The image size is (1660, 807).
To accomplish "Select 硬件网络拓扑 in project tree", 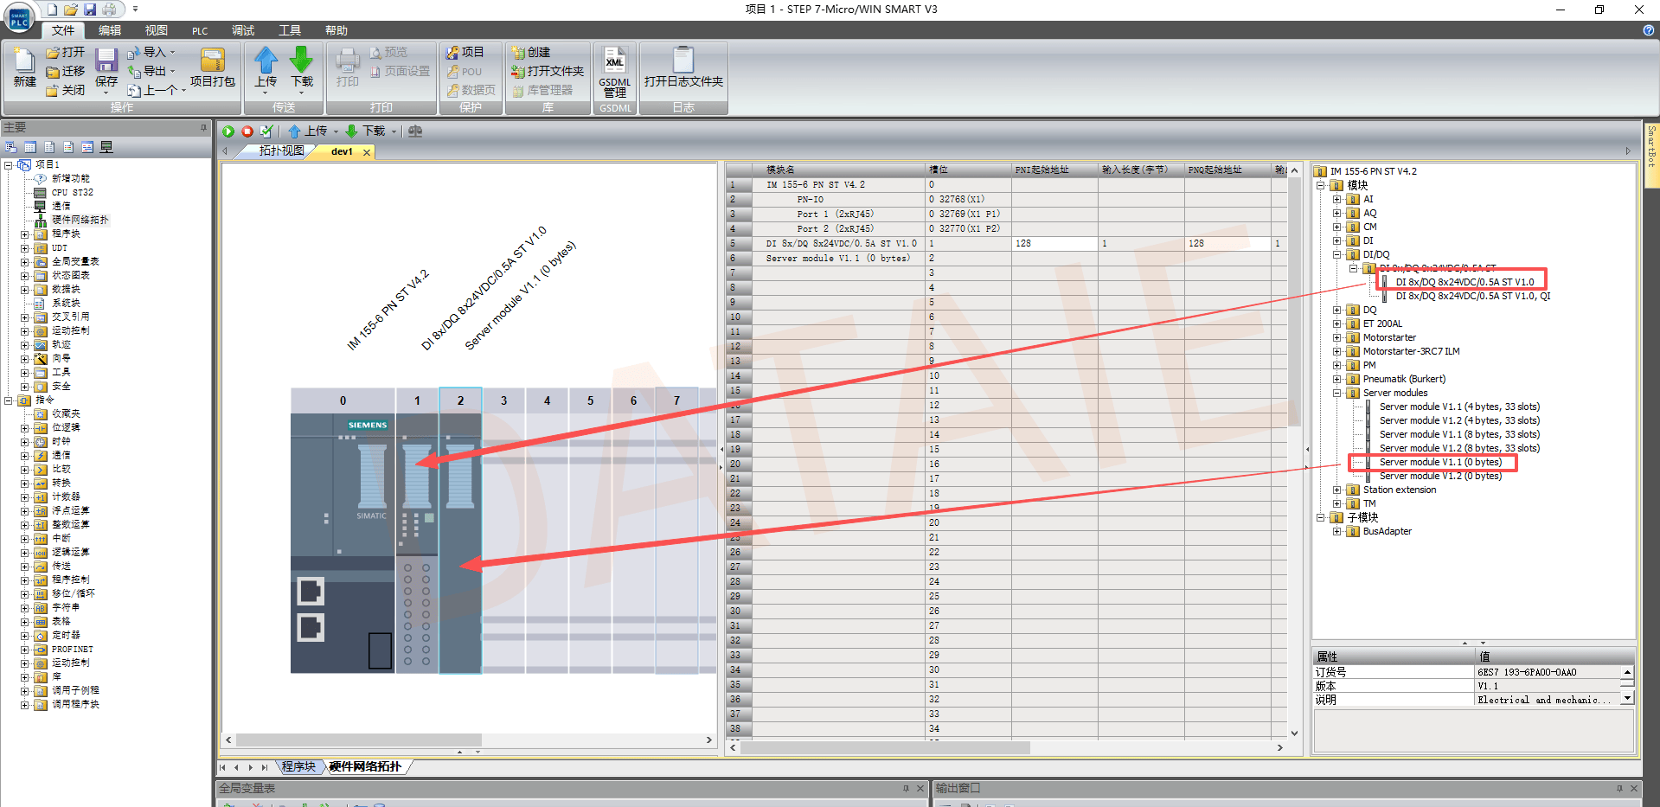I will [x=80, y=221].
